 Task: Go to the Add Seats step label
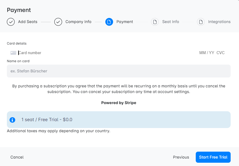pyautogui.click(x=28, y=22)
